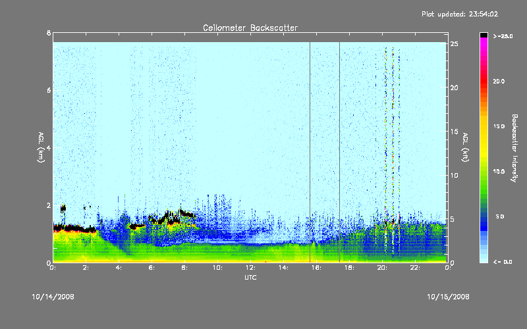Click the 'Backscatter Intensity' colorbar label
527x329 pixels.
pos(514,148)
